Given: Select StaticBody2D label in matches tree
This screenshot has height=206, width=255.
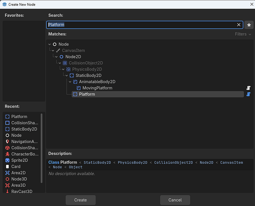Looking at the screenshot, I should coord(88,75).
